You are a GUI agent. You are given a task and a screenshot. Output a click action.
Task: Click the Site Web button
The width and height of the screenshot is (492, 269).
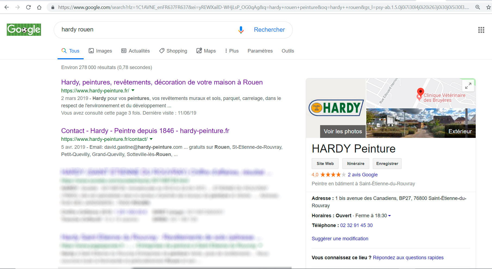pyautogui.click(x=325, y=164)
